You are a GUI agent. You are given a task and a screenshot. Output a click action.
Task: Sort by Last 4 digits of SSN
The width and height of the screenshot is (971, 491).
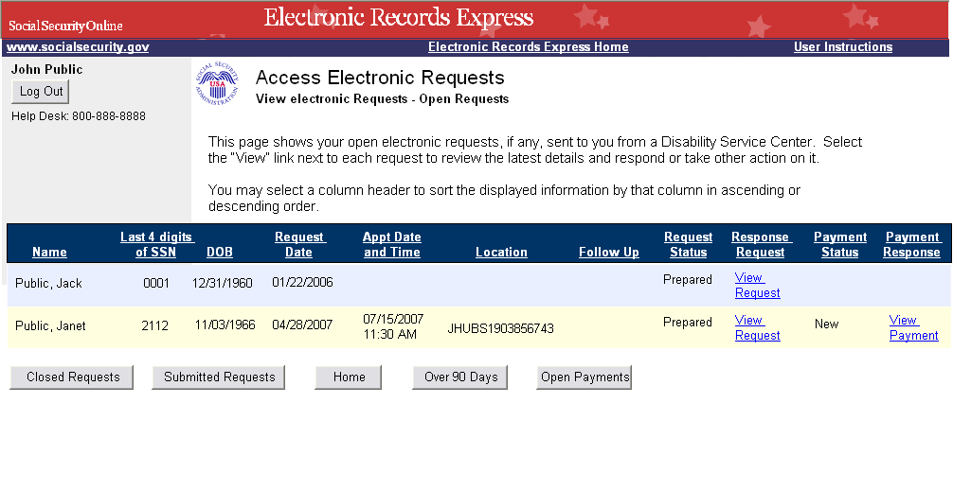point(156,245)
